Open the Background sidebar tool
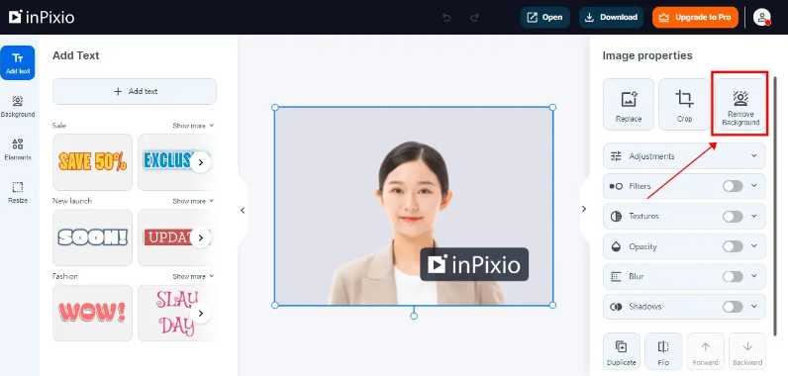788x376 pixels. click(18, 107)
